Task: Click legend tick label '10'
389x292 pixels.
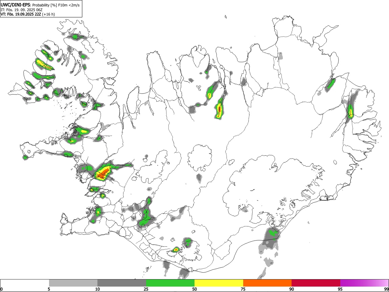Action: [97, 289]
